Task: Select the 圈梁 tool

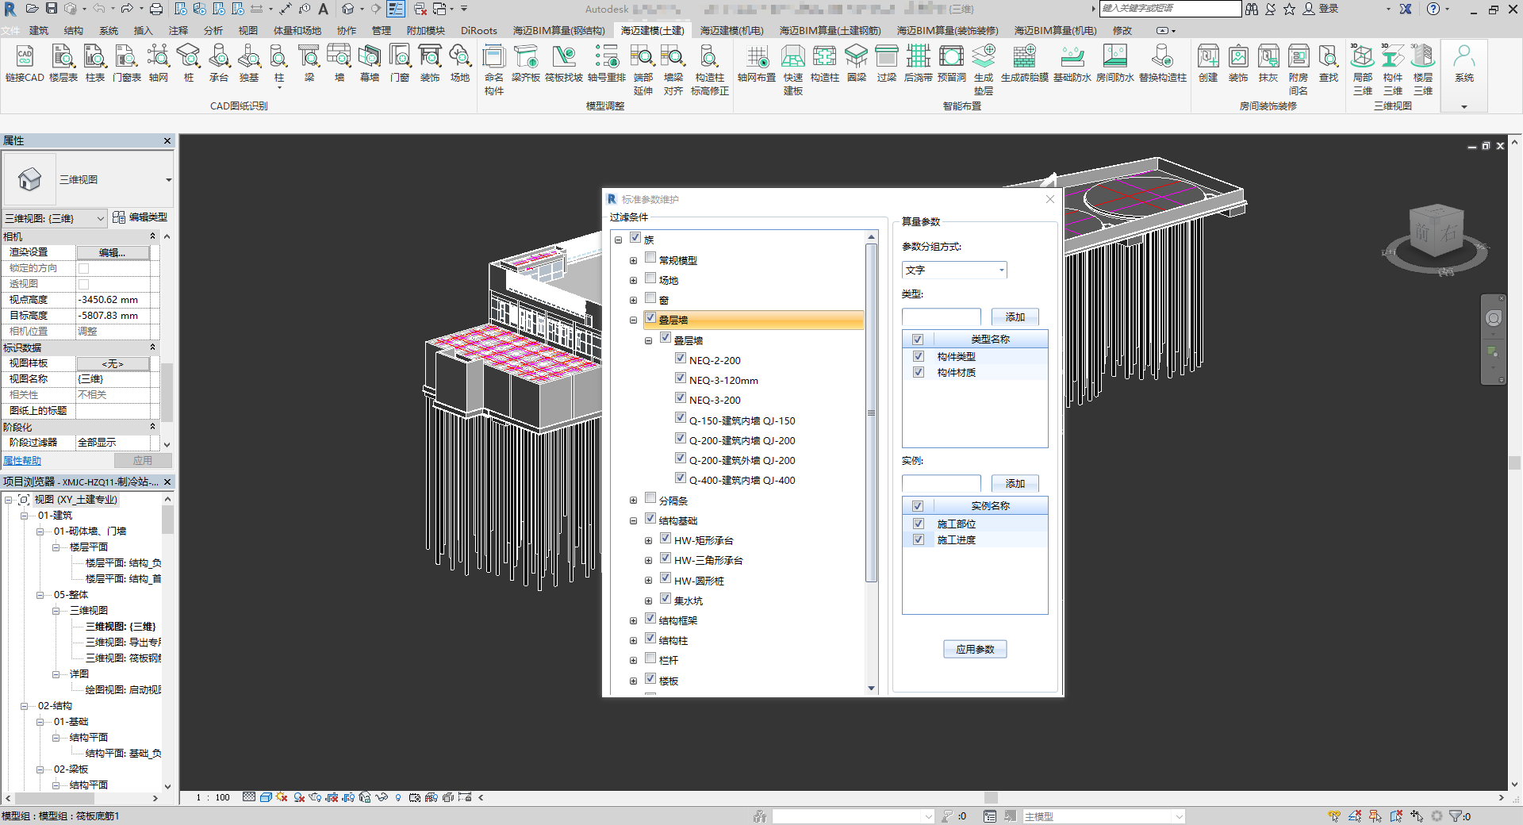Action: click(857, 63)
